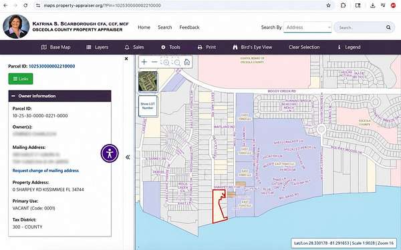Collapse the side panel with double chevron
Viewport: 401px width, 250px height.
pos(128,157)
